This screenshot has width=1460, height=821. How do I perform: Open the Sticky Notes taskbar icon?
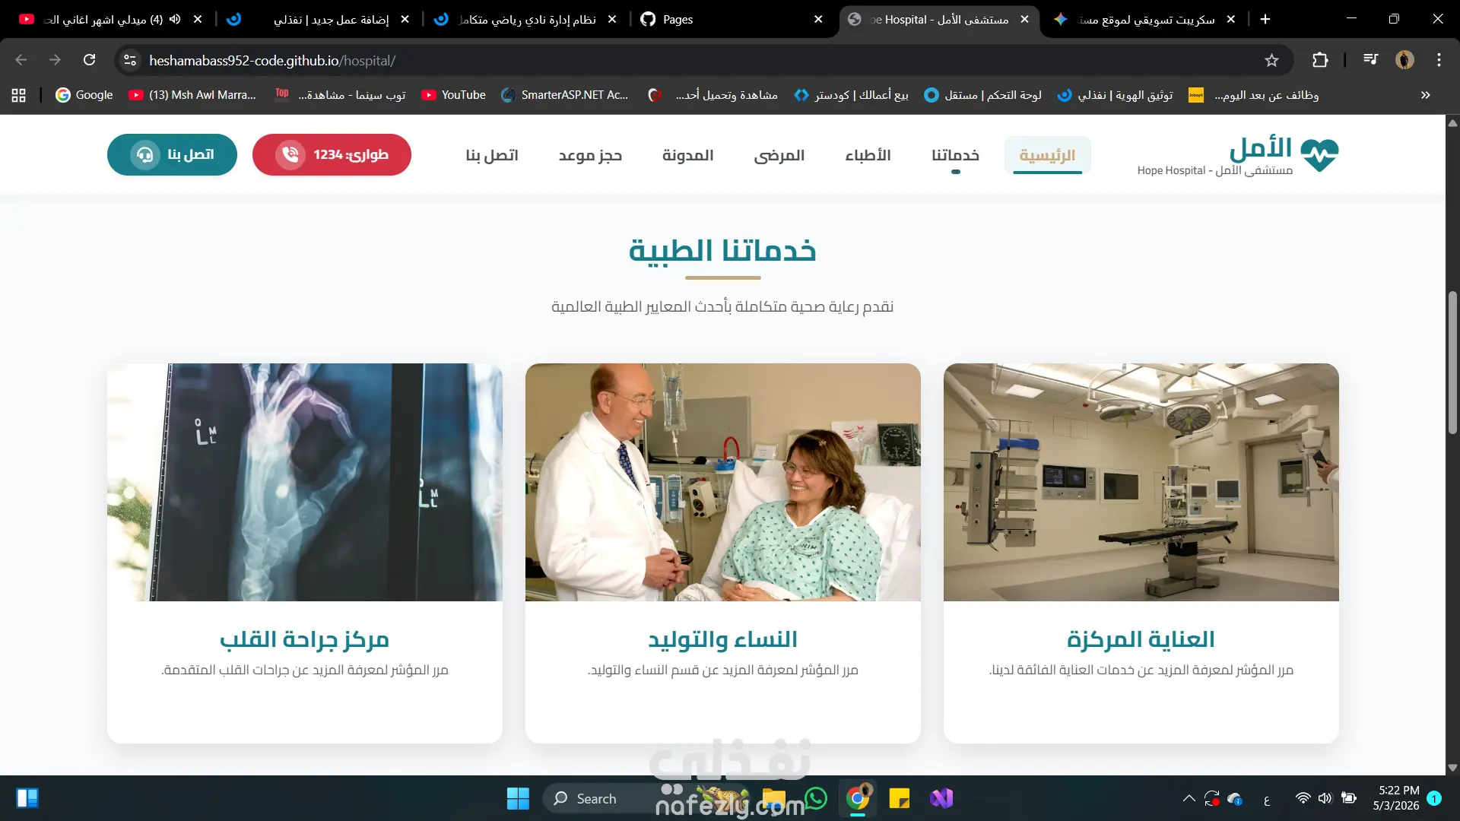[x=899, y=798]
